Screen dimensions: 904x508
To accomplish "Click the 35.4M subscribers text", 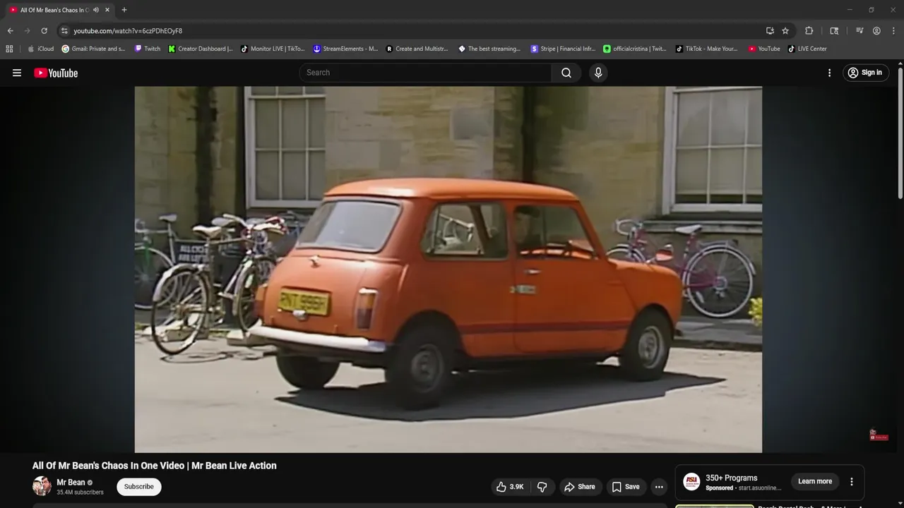I will point(80,492).
